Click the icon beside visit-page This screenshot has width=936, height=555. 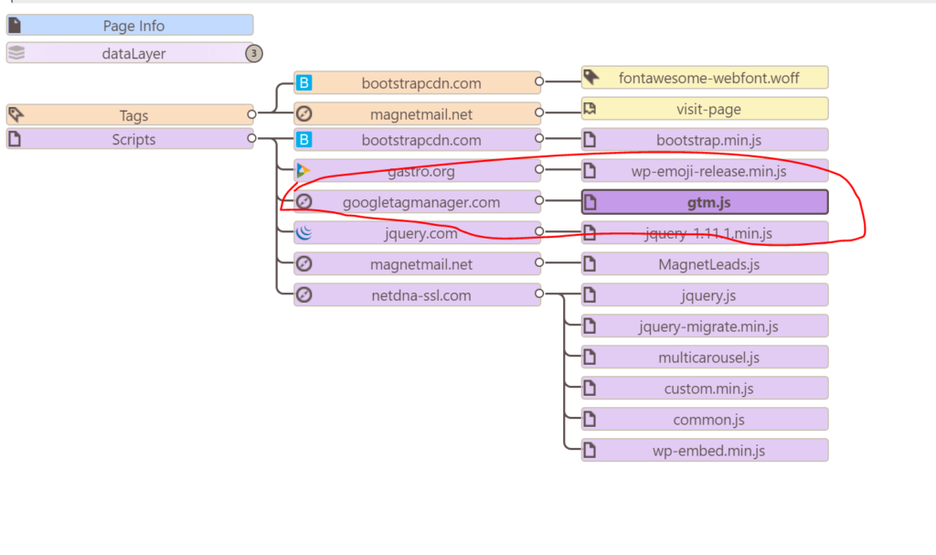click(x=590, y=108)
